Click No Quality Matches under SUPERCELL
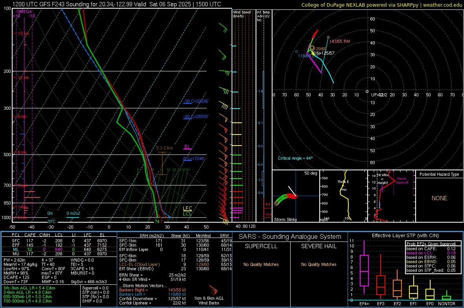 click(x=261, y=264)
